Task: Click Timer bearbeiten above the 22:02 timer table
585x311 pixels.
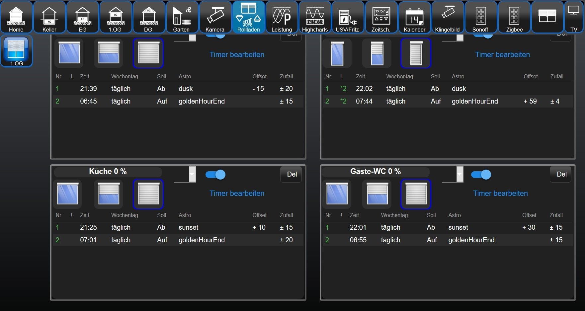Action: 503,54
